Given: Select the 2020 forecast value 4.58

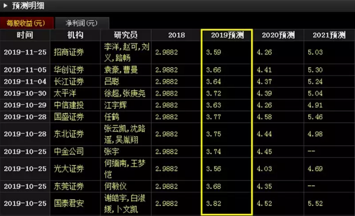Looking at the screenshot, I should pyautogui.click(x=264, y=117).
